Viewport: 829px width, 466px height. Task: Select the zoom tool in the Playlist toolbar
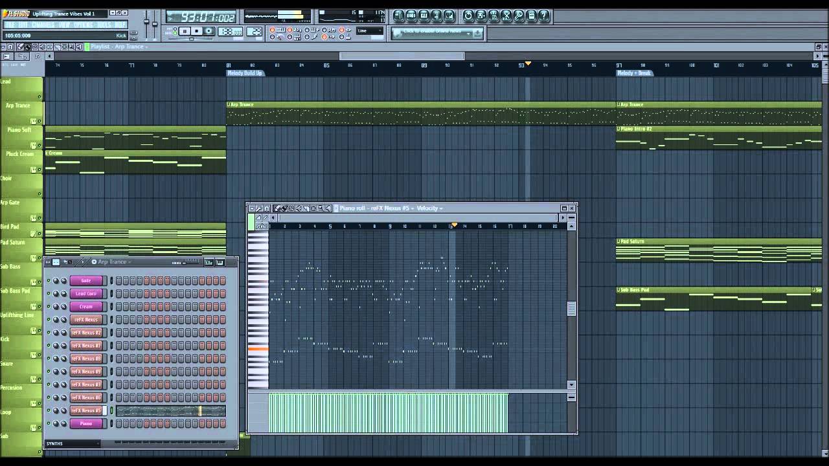coord(72,47)
